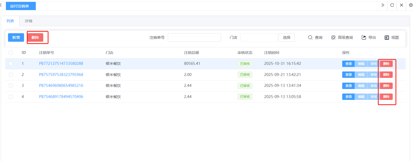Check the checkbox for row ID 1
This screenshot has height=161, width=413.
[11, 63]
